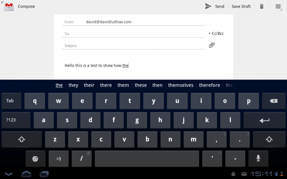Choose the suggestion "there"
Image resolution: width=287 pixels, height=179 pixels.
click(106, 85)
